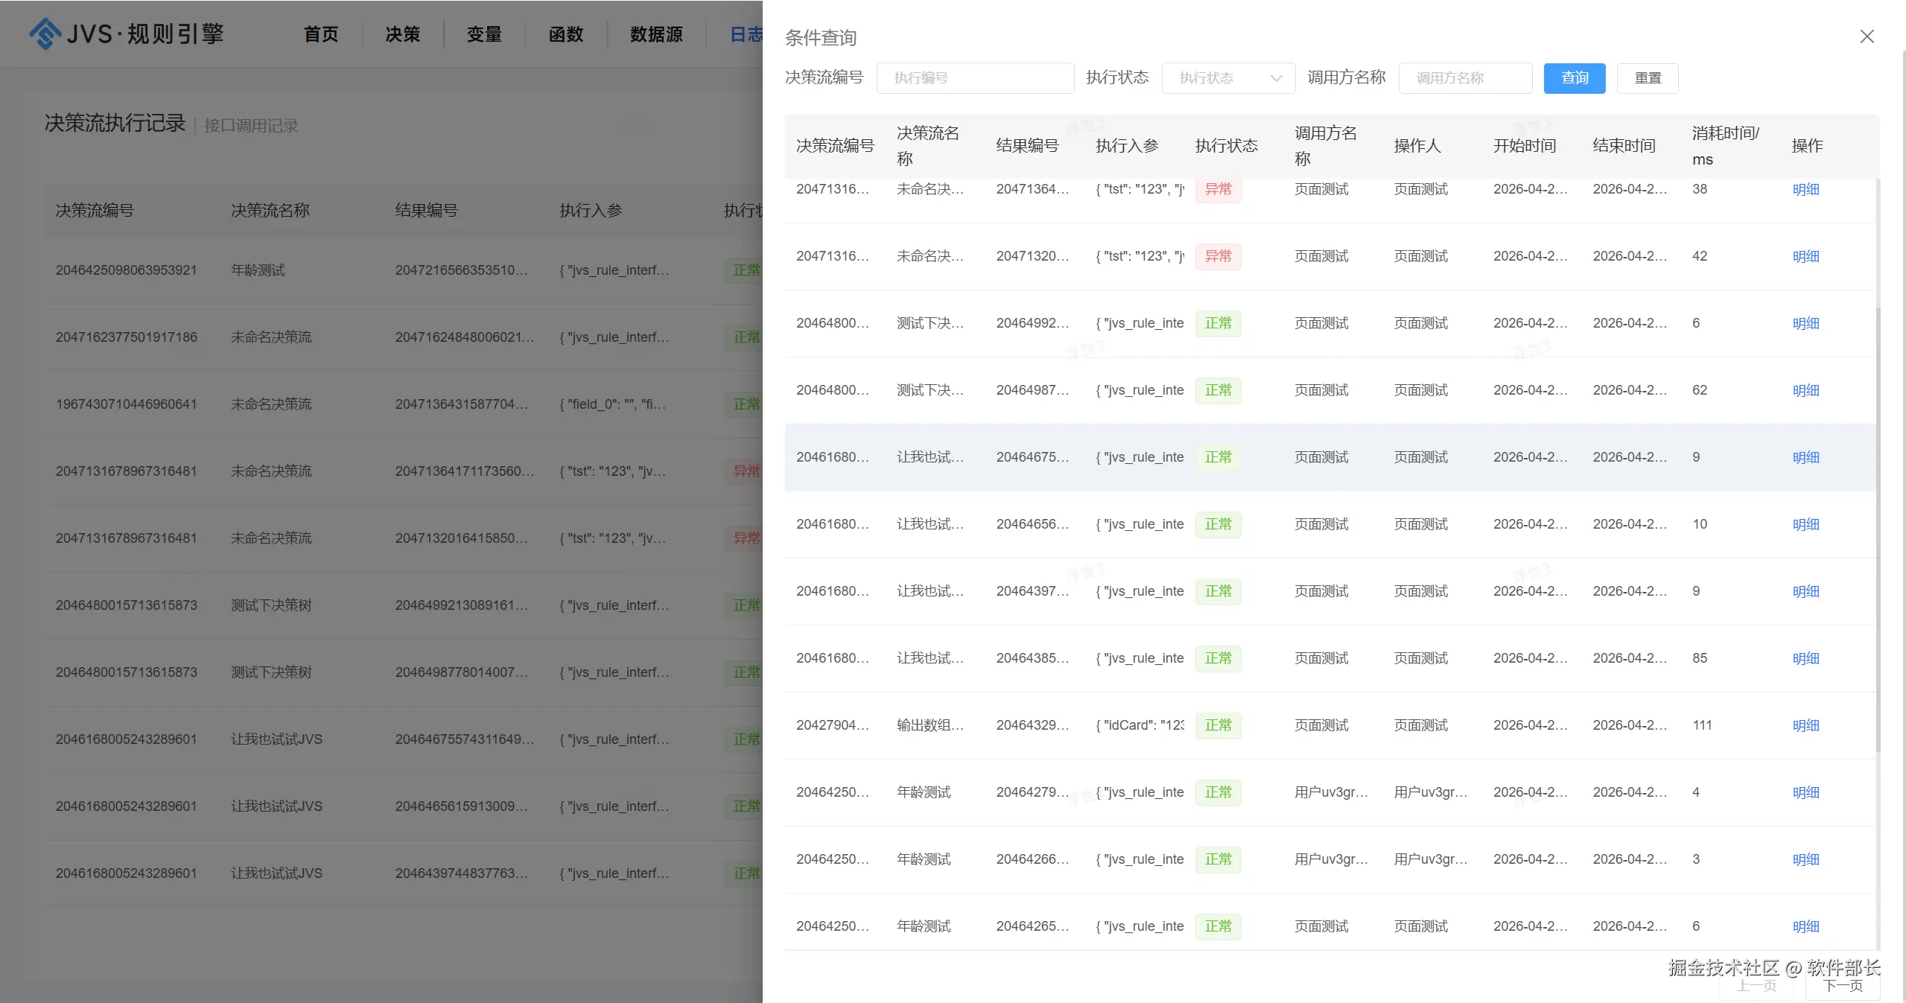Open 明细 for the 111 ms row

(1805, 725)
